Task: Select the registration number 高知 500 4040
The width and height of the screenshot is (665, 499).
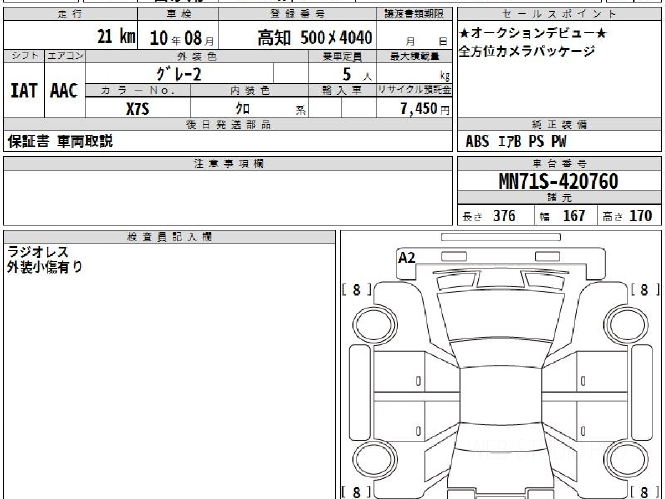Action: [314, 38]
